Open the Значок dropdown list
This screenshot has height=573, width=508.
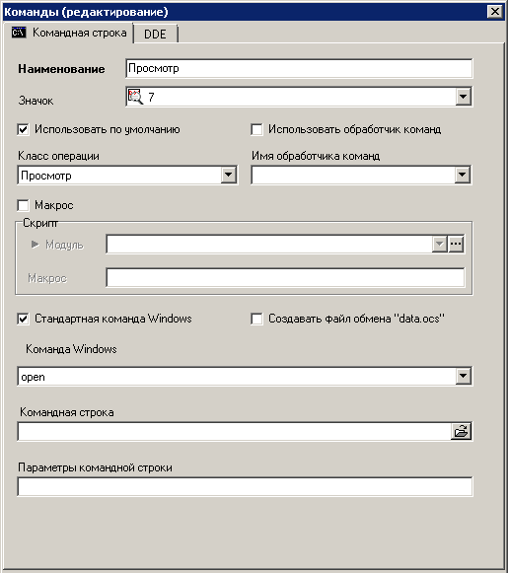(463, 97)
